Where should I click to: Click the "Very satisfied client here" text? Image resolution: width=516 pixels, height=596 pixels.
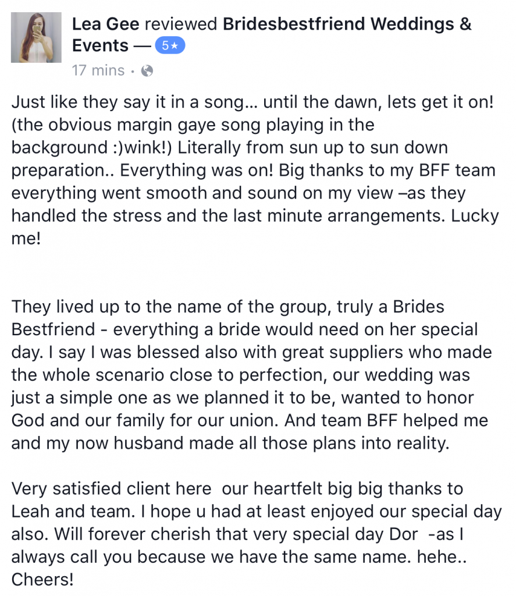point(113,488)
